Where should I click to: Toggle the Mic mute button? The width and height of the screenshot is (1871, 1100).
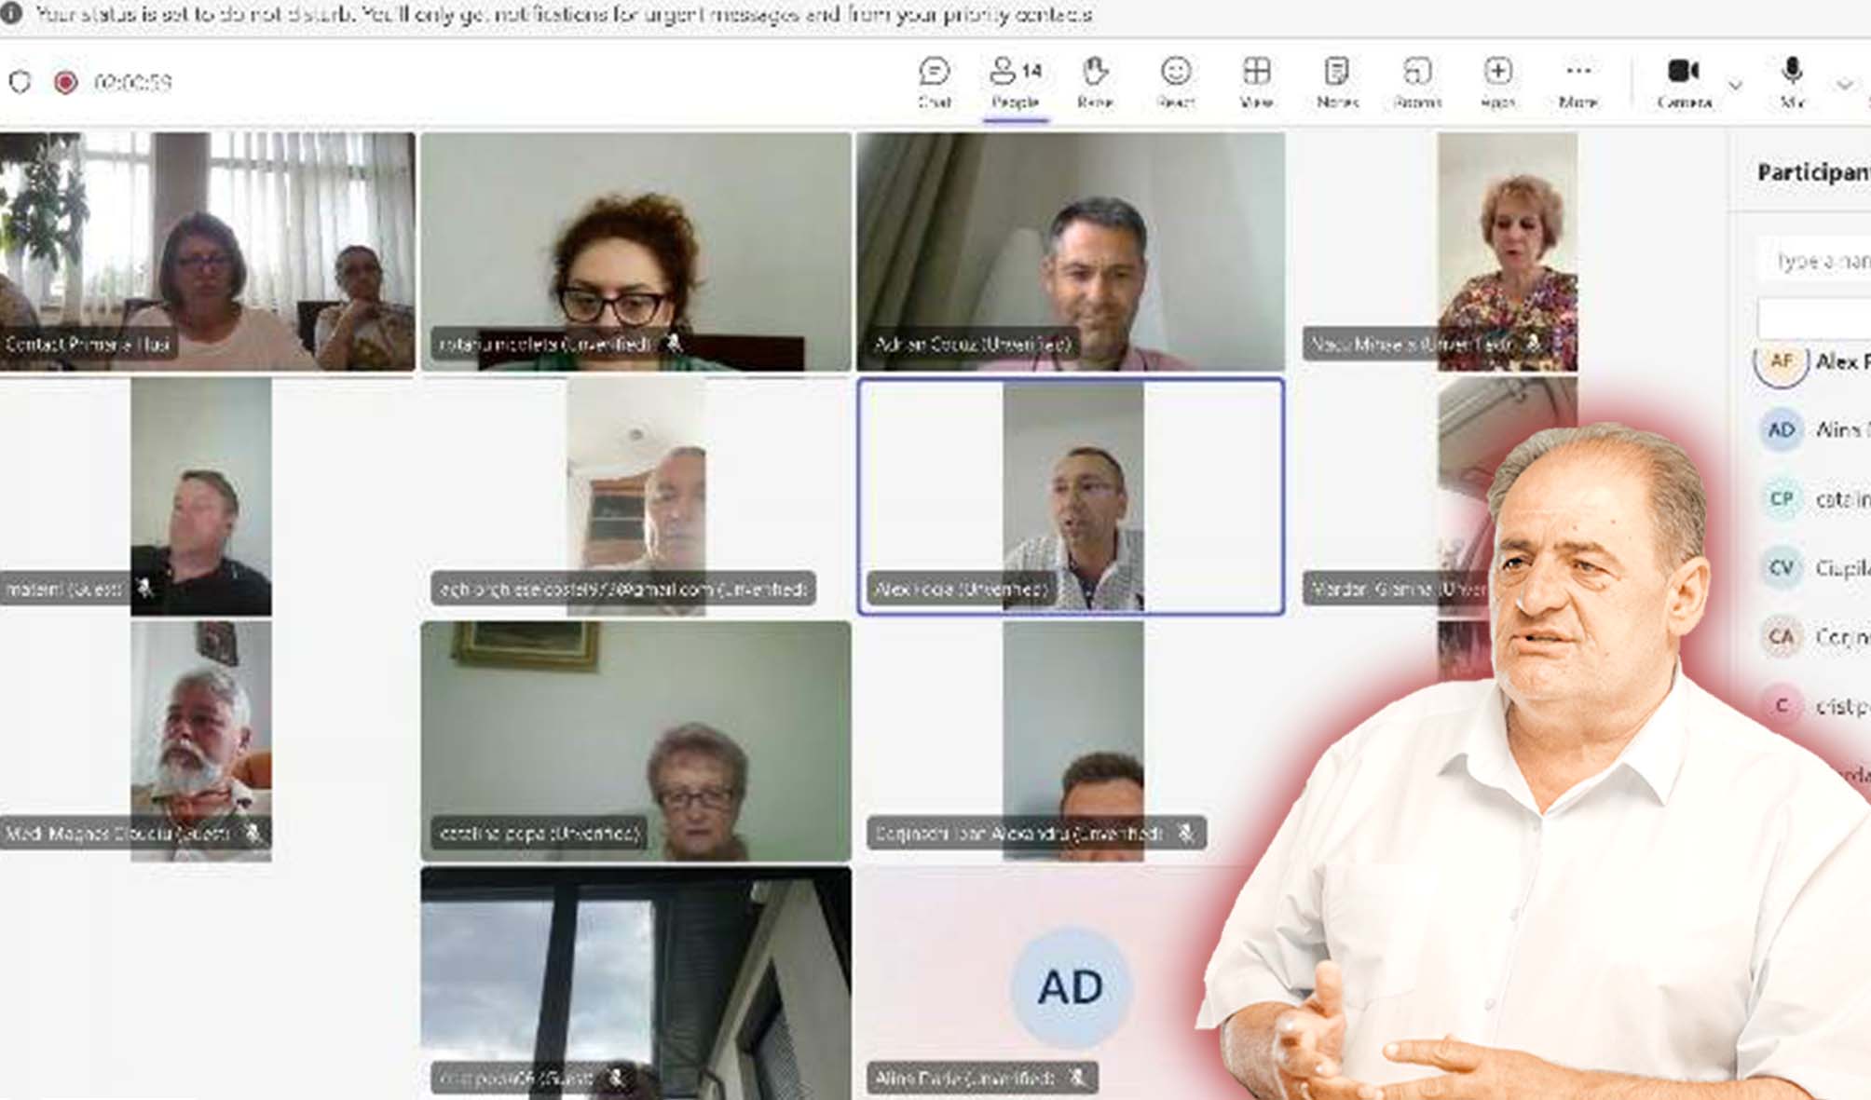click(1792, 83)
